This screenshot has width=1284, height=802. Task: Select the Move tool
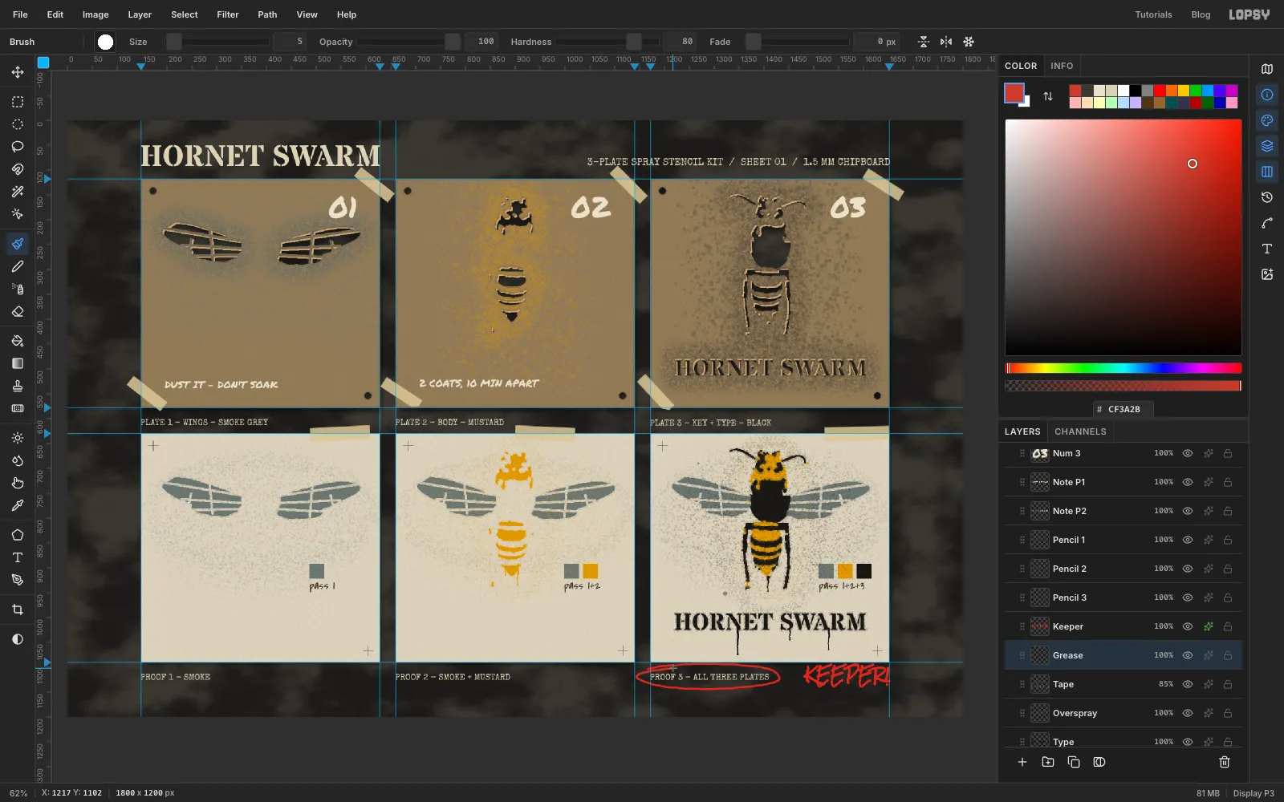pos(18,72)
